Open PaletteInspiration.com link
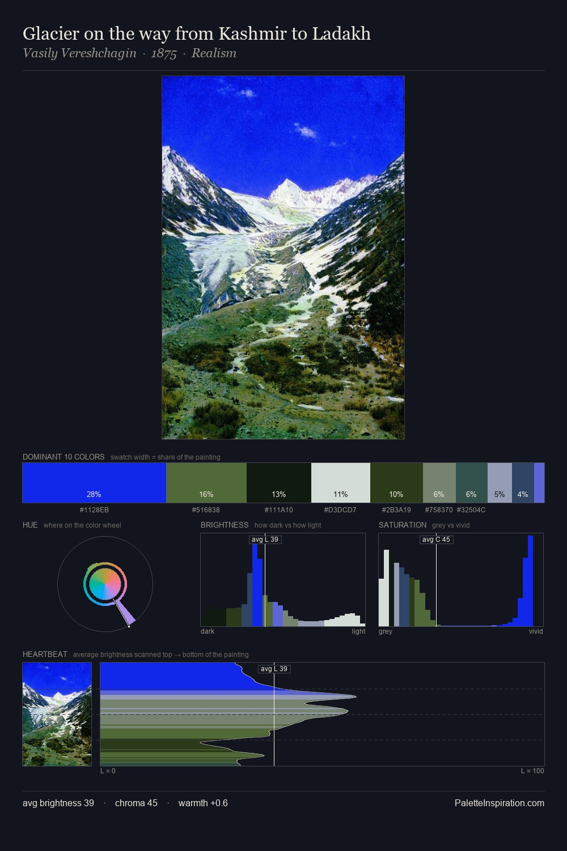The image size is (567, 851). click(500, 803)
